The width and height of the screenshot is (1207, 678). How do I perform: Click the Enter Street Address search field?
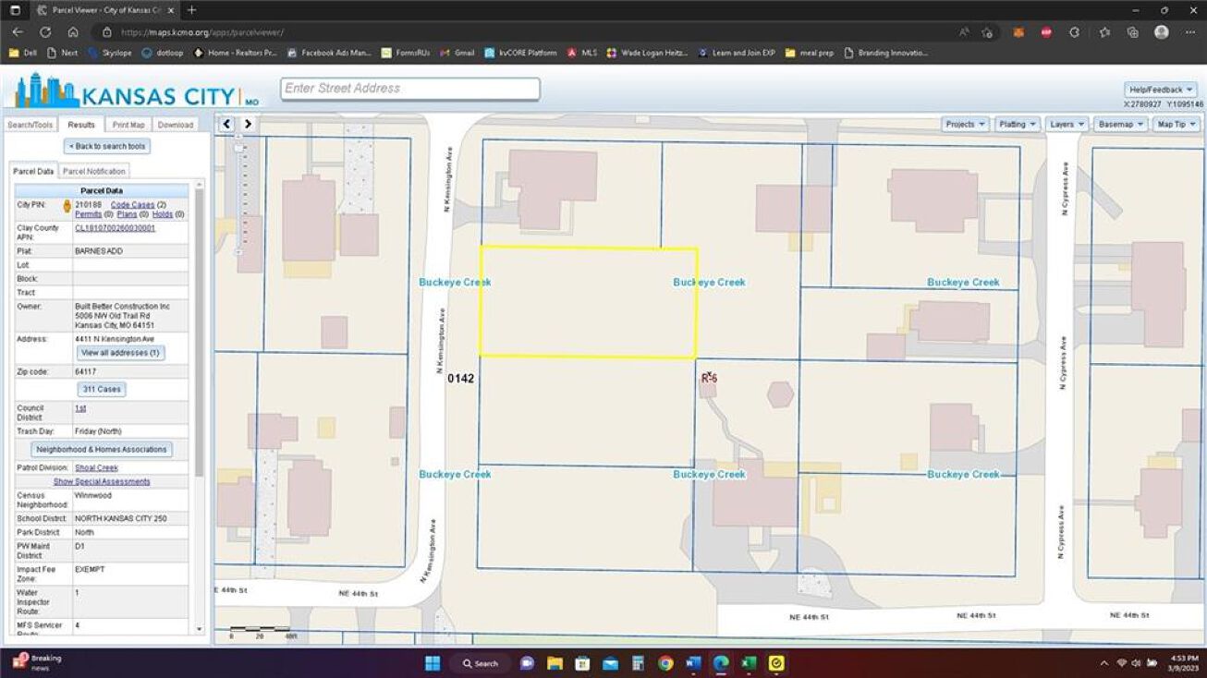click(x=409, y=89)
